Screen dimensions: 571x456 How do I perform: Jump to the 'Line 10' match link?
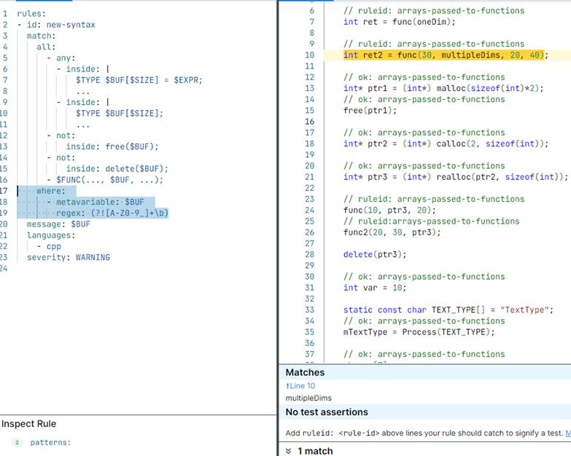pyautogui.click(x=301, y=386)
